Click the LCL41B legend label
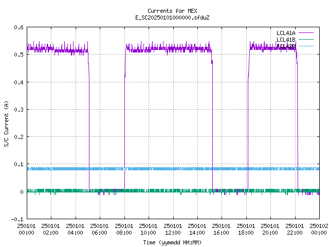The height and width of the screenshot is (247, 329). click(x=286, y=40)
